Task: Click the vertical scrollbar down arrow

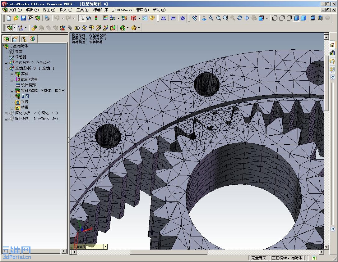Action: coord(326,247)
